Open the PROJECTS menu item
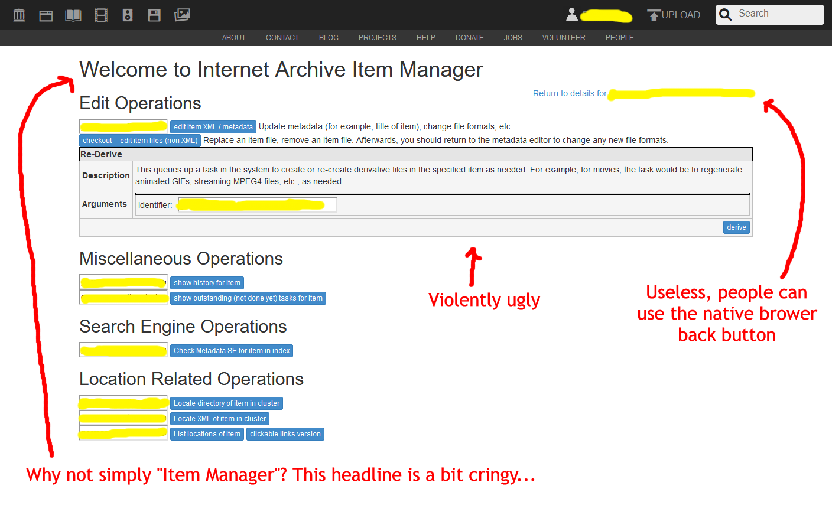832x515 pixels. pos(378,38)
